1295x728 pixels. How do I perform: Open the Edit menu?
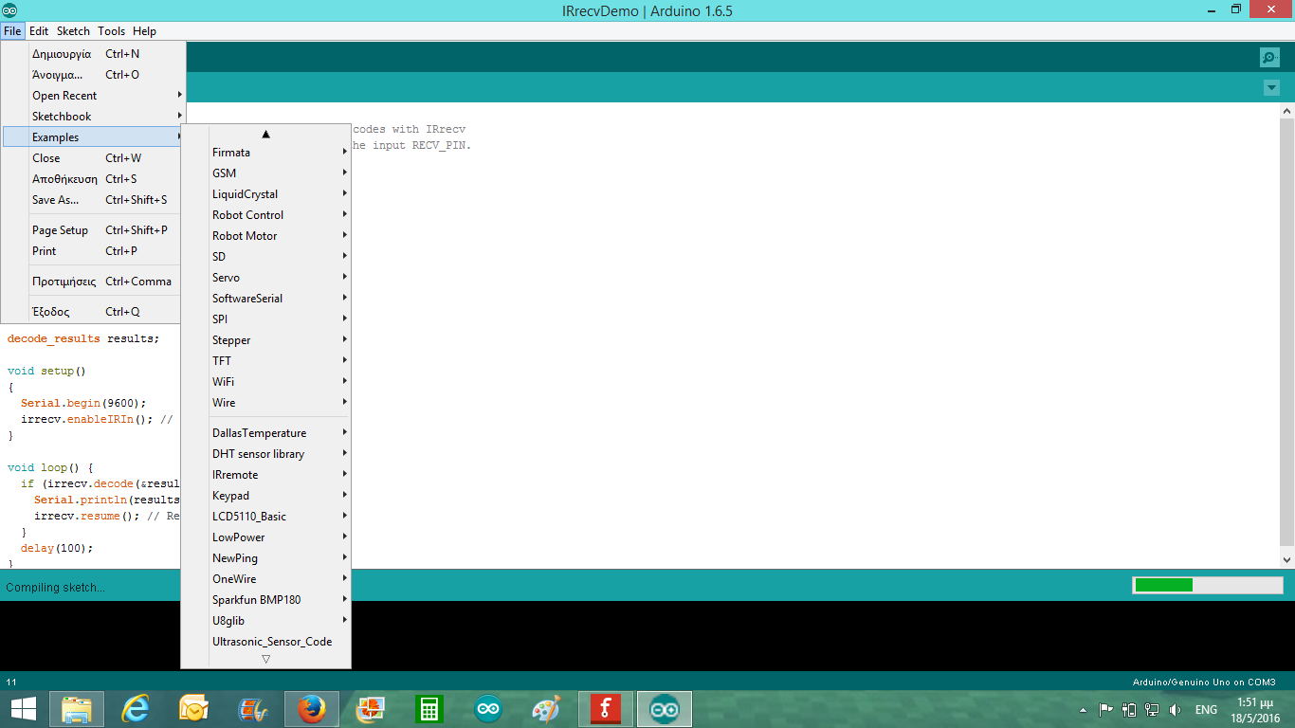click(x=39, y=31)
